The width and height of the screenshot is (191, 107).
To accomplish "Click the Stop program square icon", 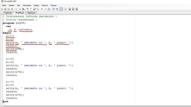I will [45, 9].
